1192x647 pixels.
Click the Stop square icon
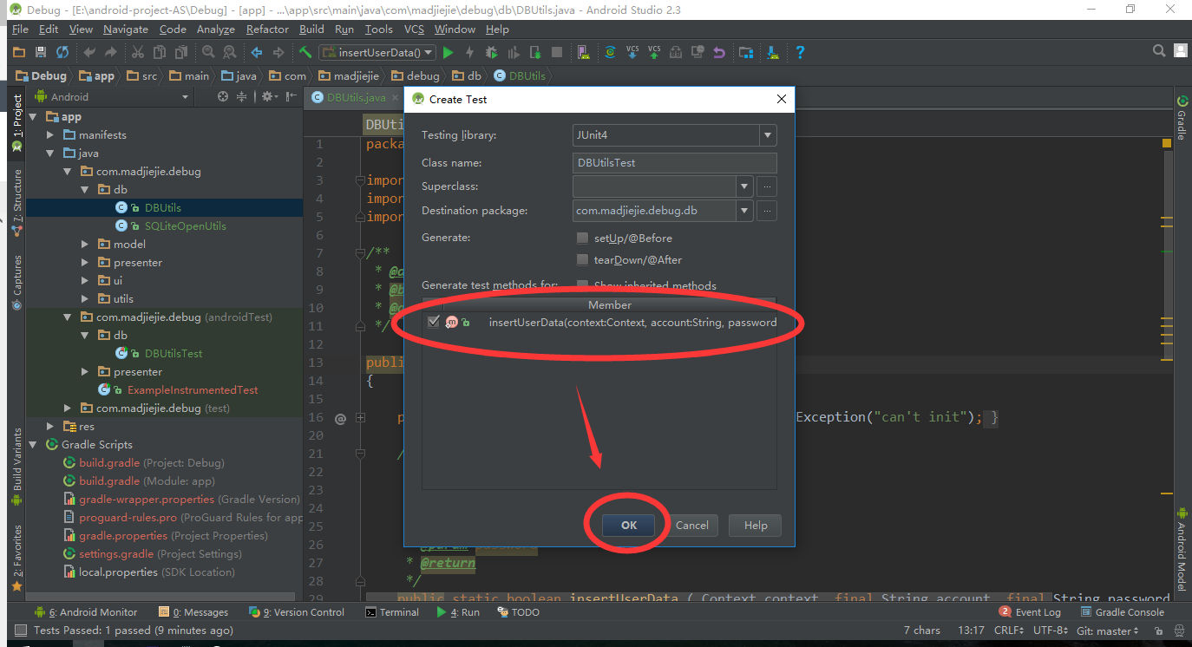tap(557, 52)
